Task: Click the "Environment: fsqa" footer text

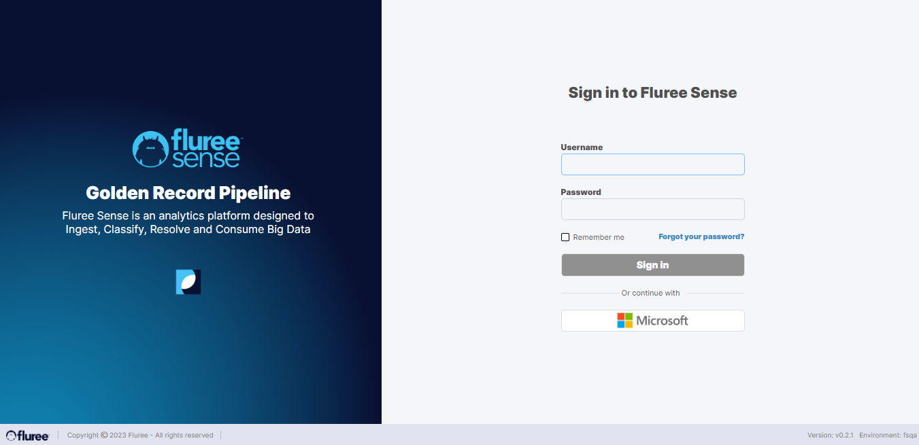Action: (x=888, y=435)
